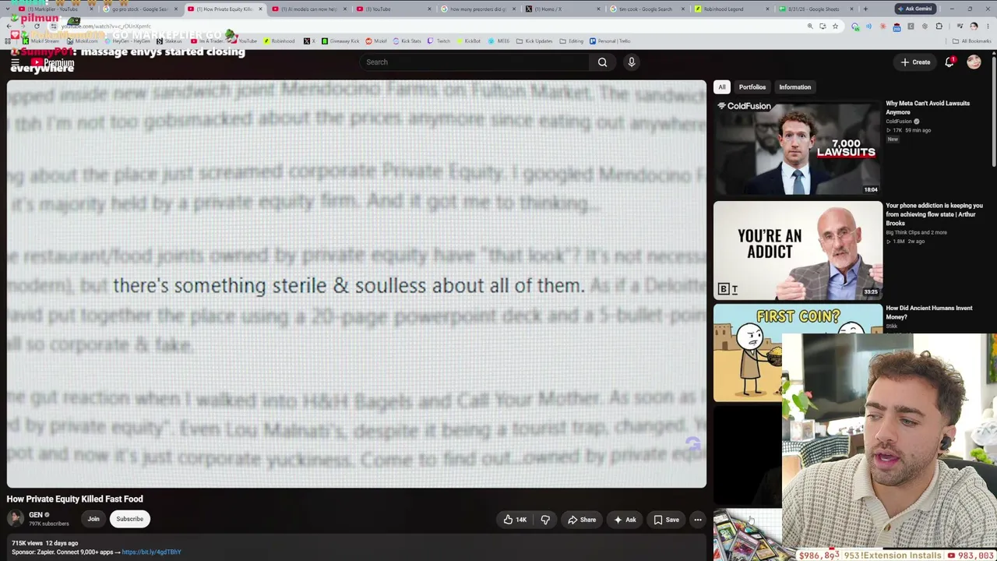This screenshot has height=561, width=997.
Task: Click the Join channel button
Action: 93,519
